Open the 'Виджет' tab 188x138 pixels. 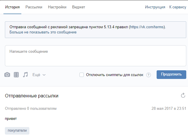79,7
